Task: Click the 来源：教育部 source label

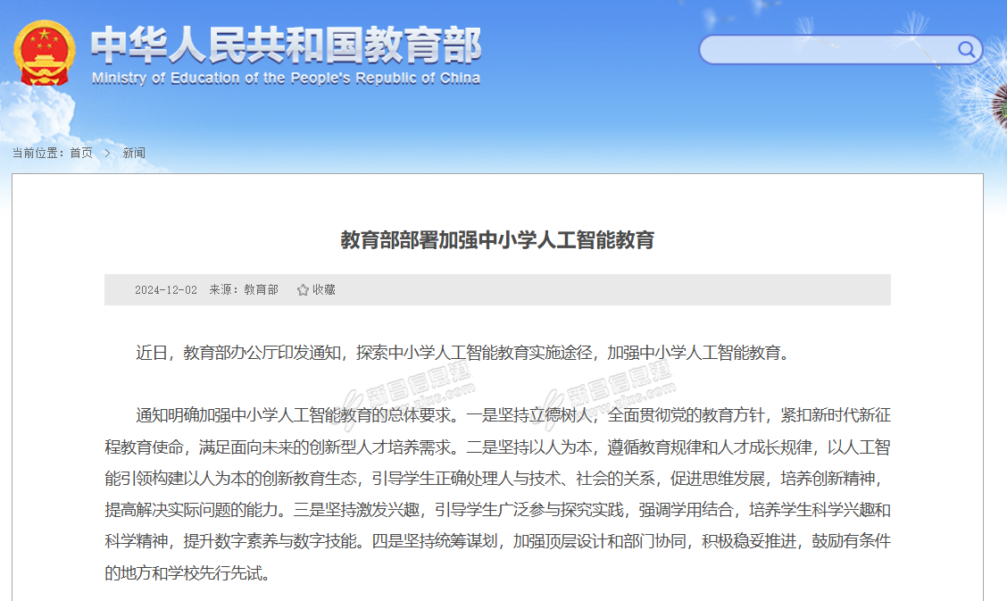Action: [244, 290]
